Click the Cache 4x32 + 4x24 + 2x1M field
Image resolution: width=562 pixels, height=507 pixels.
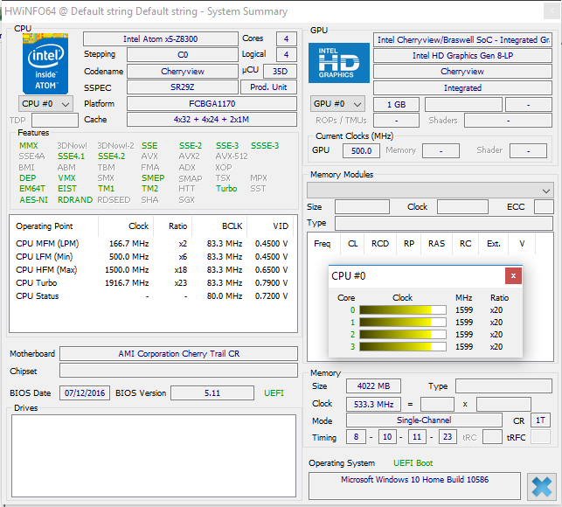pyautogui.click(x=212, y=120)
